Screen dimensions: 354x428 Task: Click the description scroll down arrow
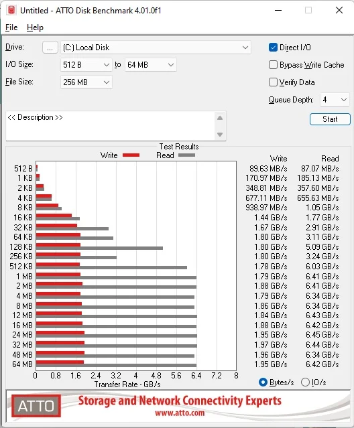tap(220, 135)
